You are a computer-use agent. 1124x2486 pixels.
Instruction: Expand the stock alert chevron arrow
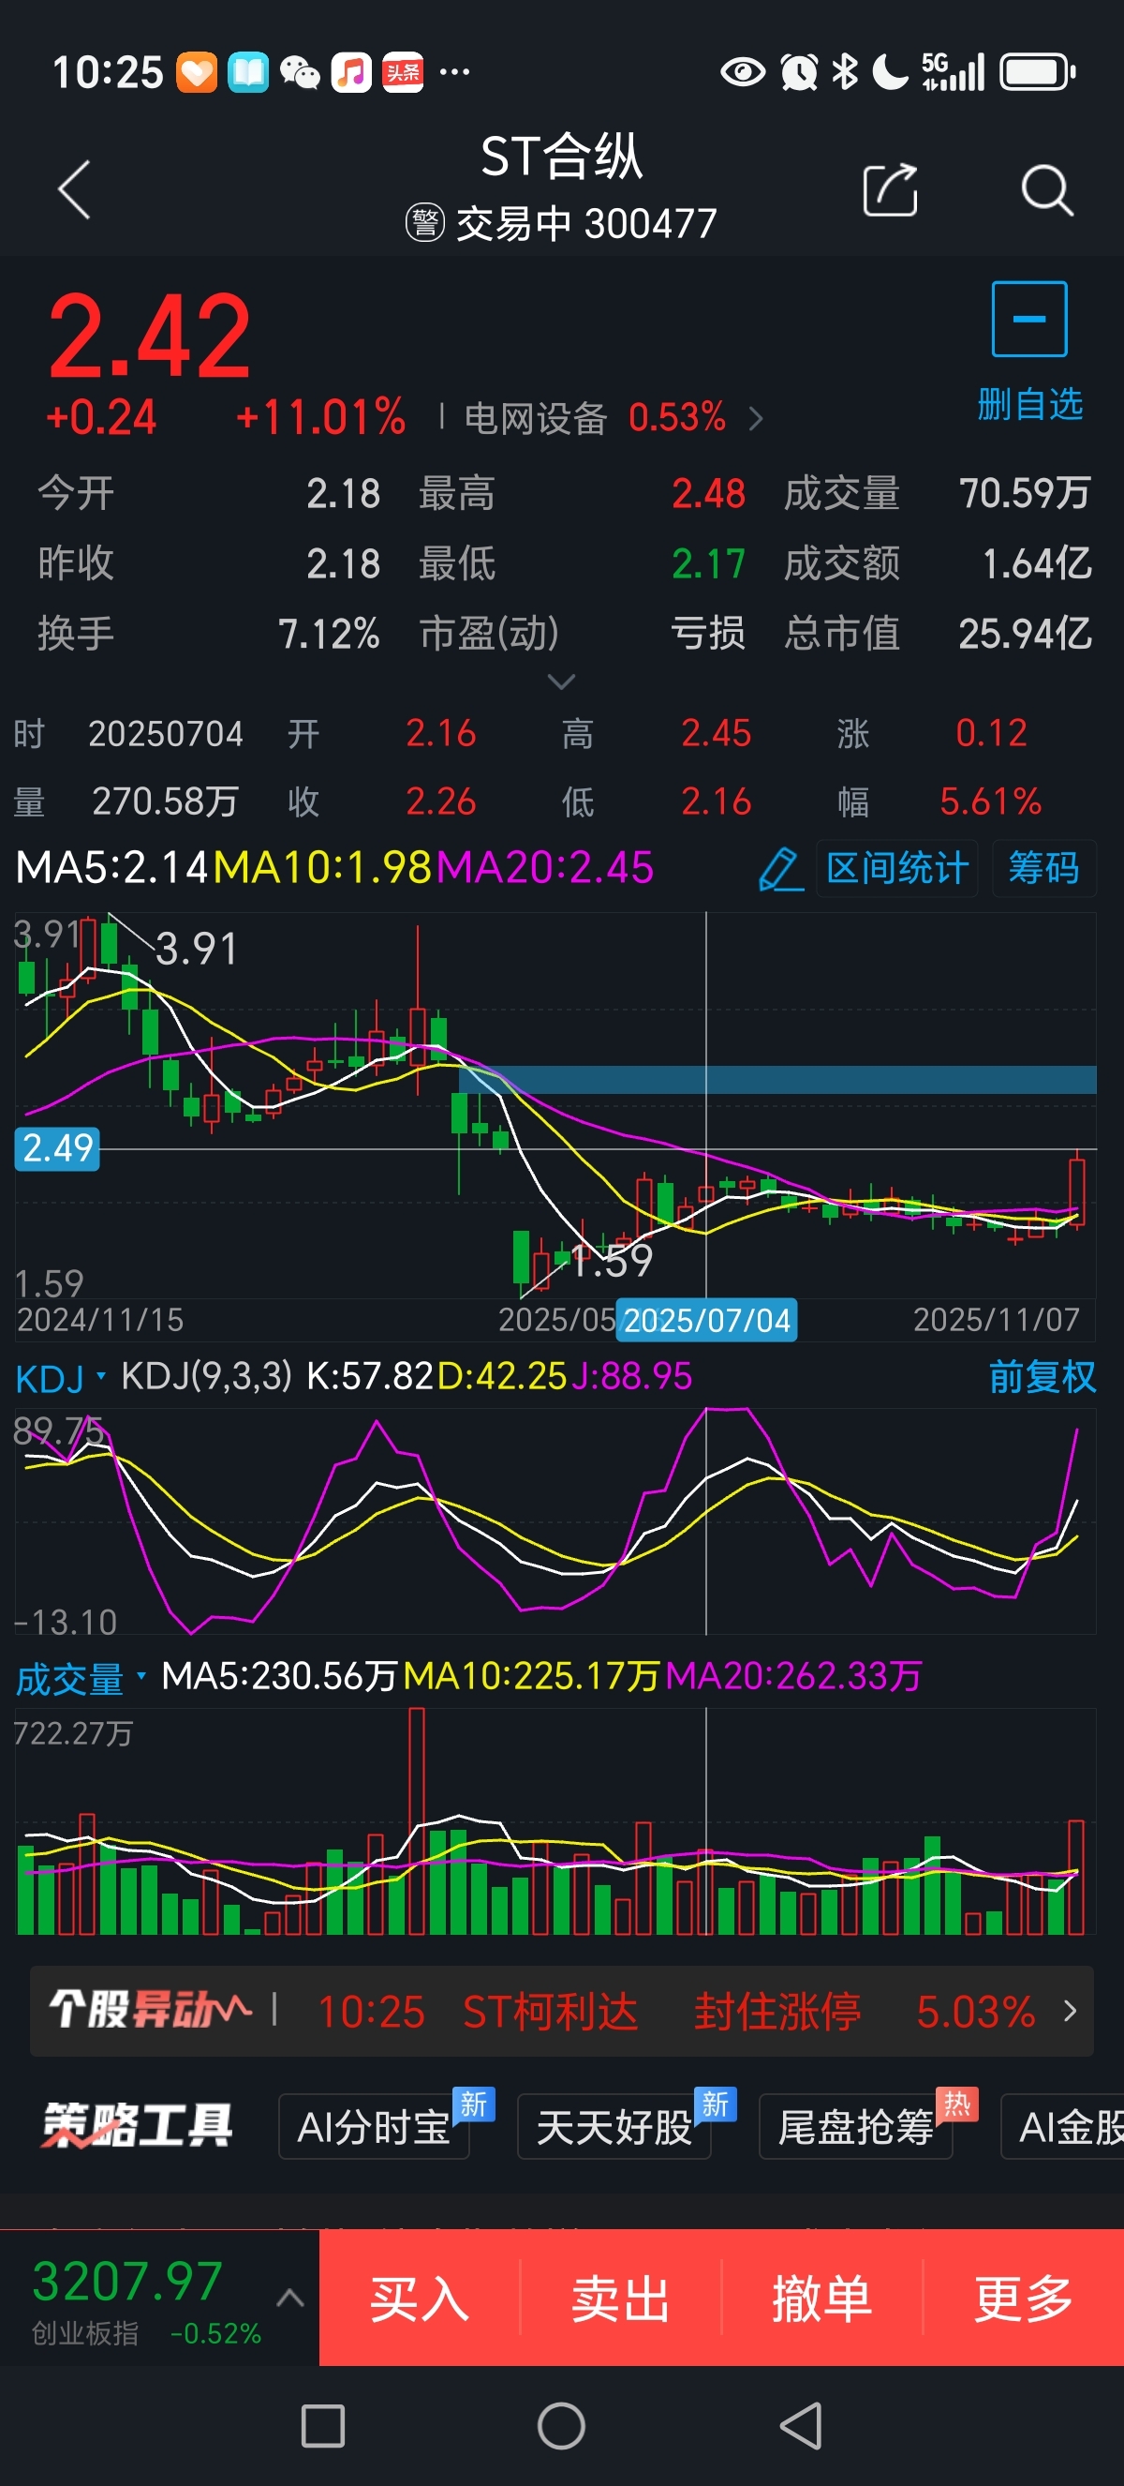(x=1070, y=2011)
